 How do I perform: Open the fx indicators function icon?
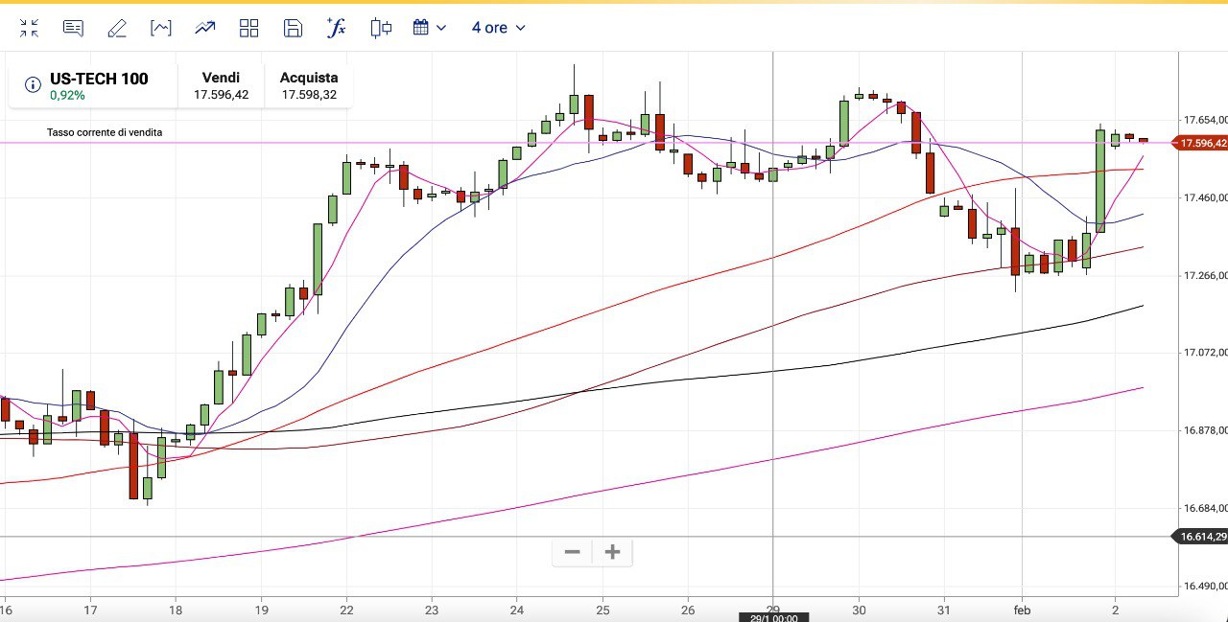click(337, 28)
